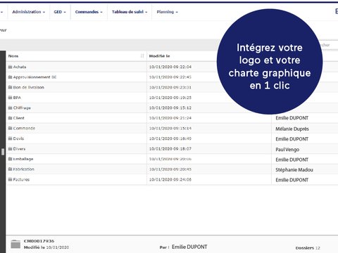The image size is (338, 253).
Task: Select the Achats folder name
Action: [20, 67]
